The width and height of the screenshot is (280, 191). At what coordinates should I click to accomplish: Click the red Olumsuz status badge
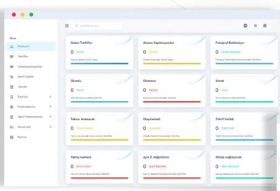click(153, 90)
